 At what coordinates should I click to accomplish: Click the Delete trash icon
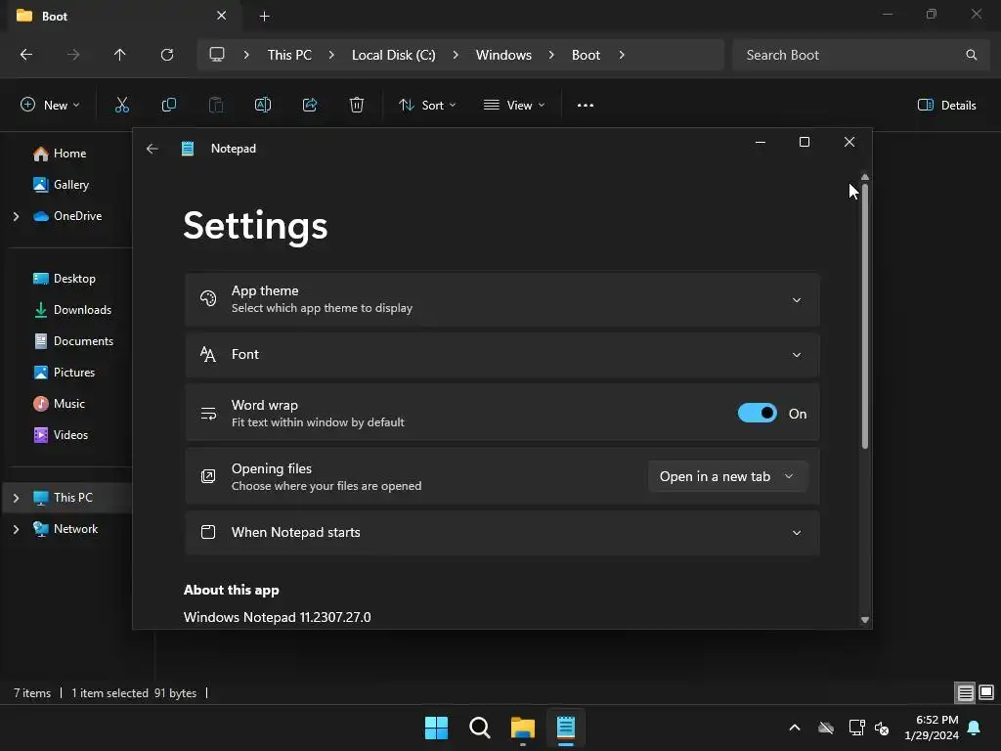pyautogui.click(x=357, y=106)
